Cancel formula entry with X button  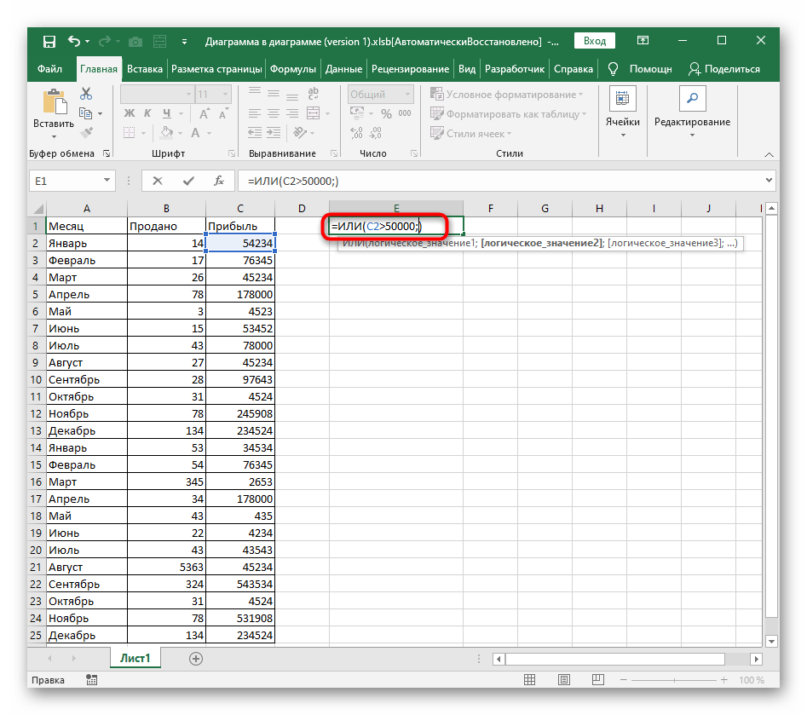pos(158,181)
